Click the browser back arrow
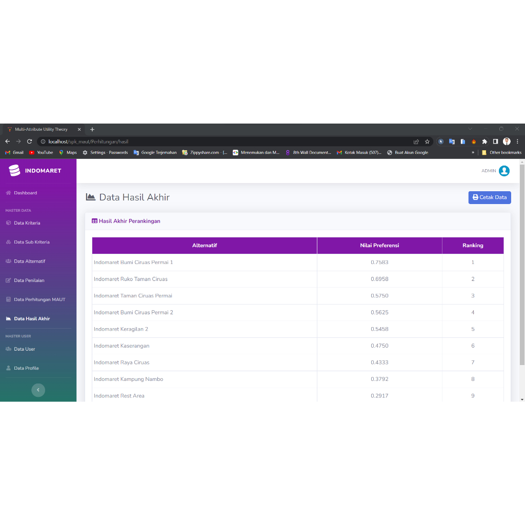 pos(7,142)
